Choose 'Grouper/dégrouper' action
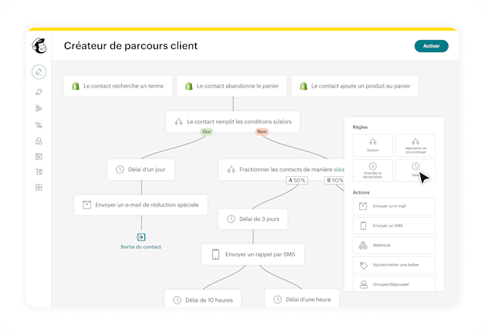 394,284
